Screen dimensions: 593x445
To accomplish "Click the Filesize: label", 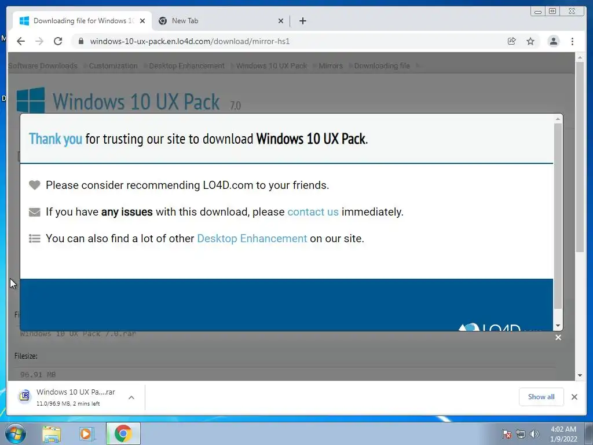I will tap(25, 356).
